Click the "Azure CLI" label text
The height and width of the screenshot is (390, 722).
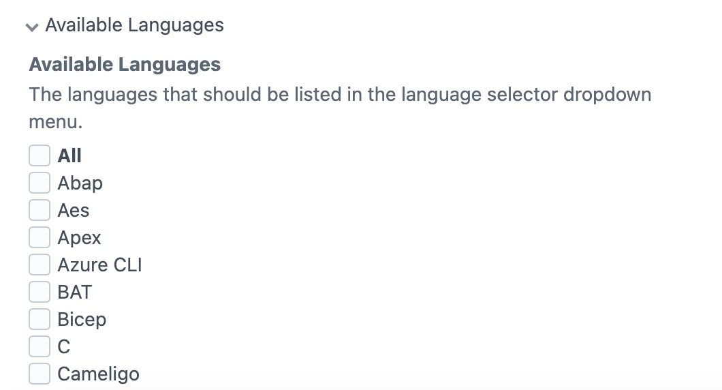(99, 265)
